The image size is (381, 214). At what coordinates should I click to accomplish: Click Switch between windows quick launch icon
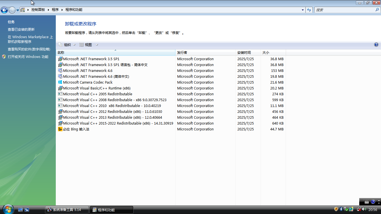[27, 210]
